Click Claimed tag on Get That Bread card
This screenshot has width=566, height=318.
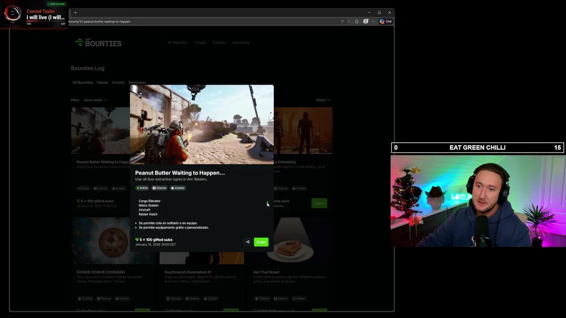pyautogui.click(x=261, y=299)
